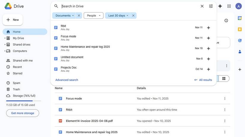Click Get more storage button
245x137 pixels.
tap(23, 113)
